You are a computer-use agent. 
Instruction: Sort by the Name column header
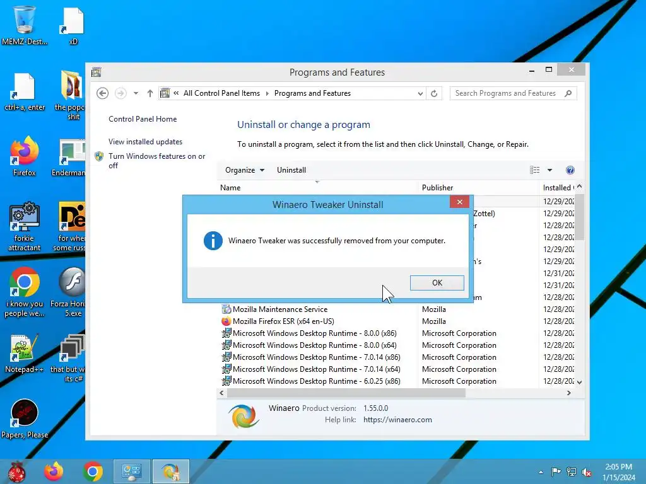317,188
